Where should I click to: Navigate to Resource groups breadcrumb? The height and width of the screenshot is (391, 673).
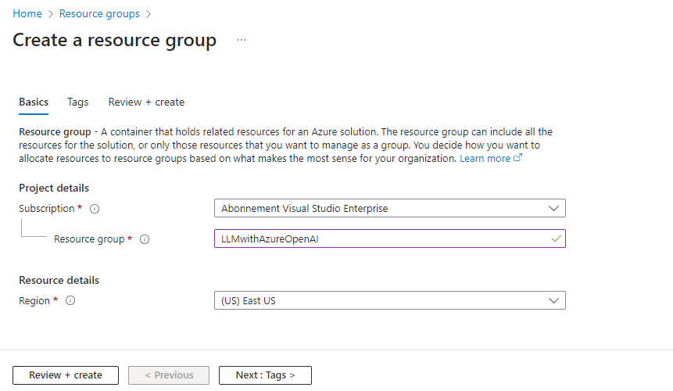coord(99,13)
